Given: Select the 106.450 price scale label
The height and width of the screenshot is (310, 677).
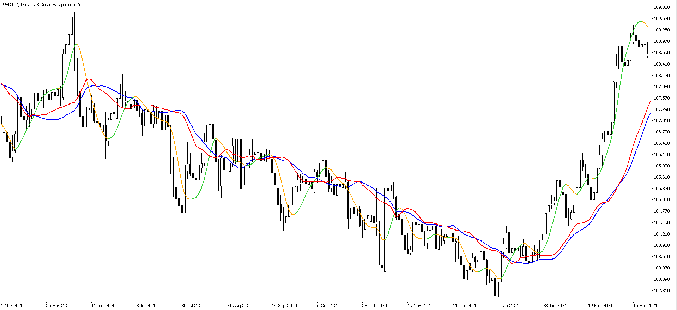Looking at the screenshot, I should pos(661,143).
